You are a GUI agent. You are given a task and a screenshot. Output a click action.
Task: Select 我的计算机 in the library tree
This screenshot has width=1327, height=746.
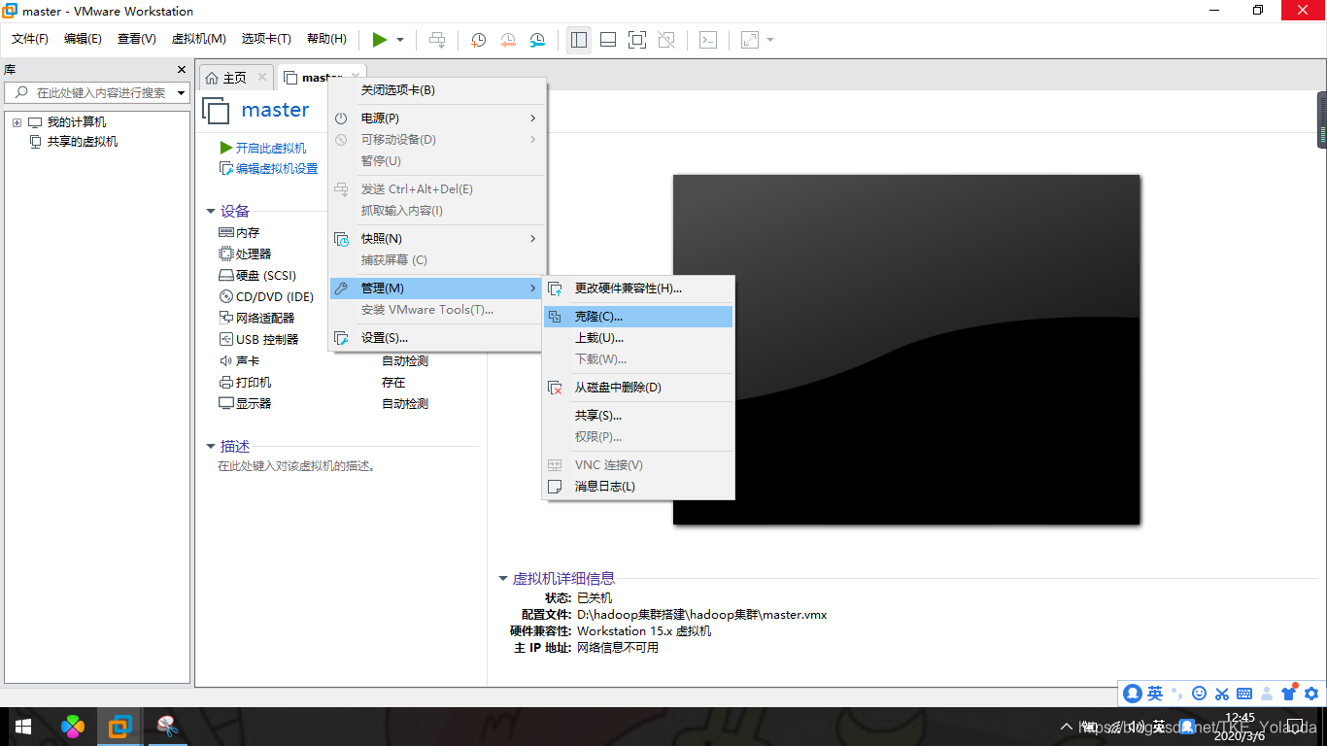(77, 122)
